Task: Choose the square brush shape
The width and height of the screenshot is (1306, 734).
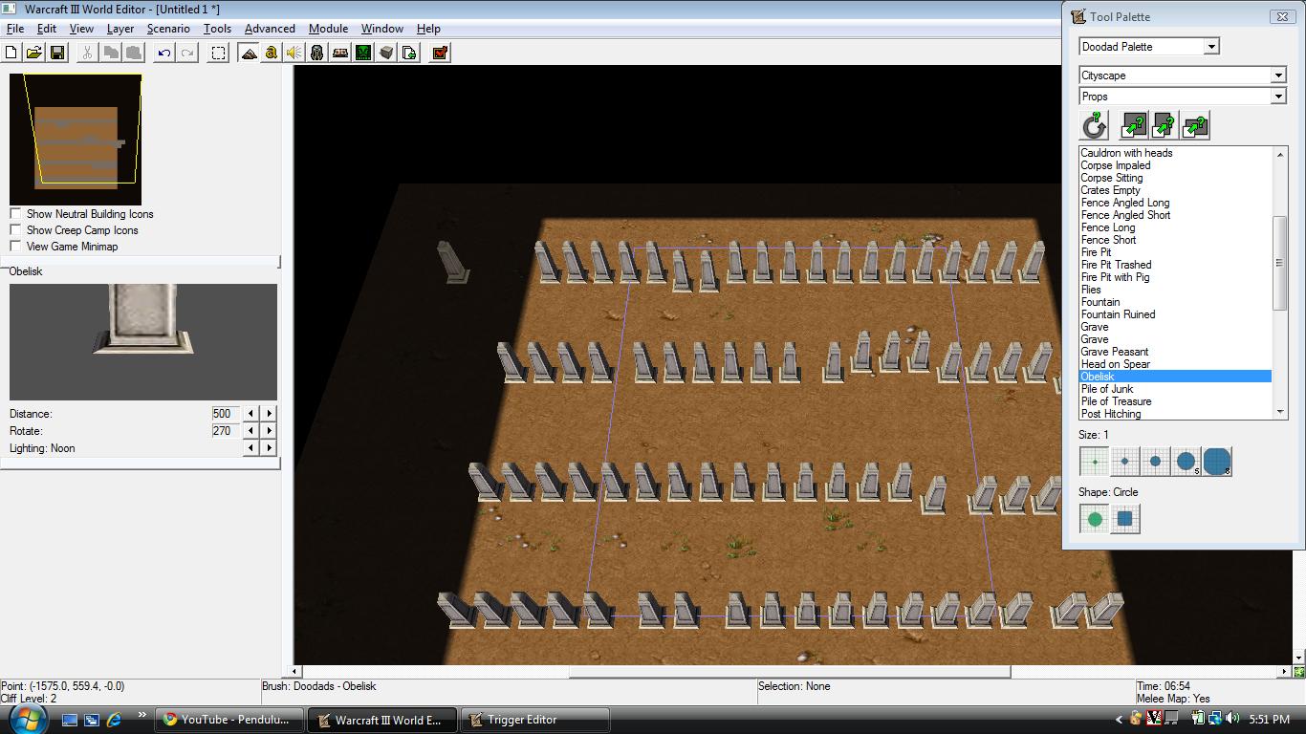Action: 1125,519
